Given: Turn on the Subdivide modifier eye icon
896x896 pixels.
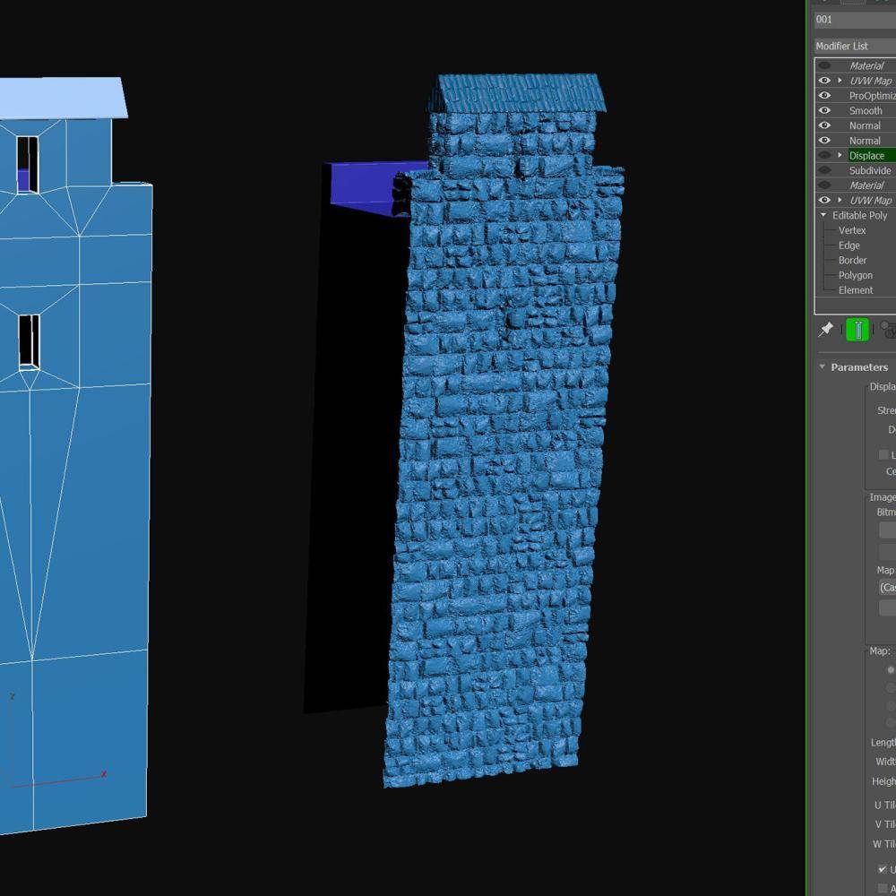Looking at the screenshot, I should 824,170.
